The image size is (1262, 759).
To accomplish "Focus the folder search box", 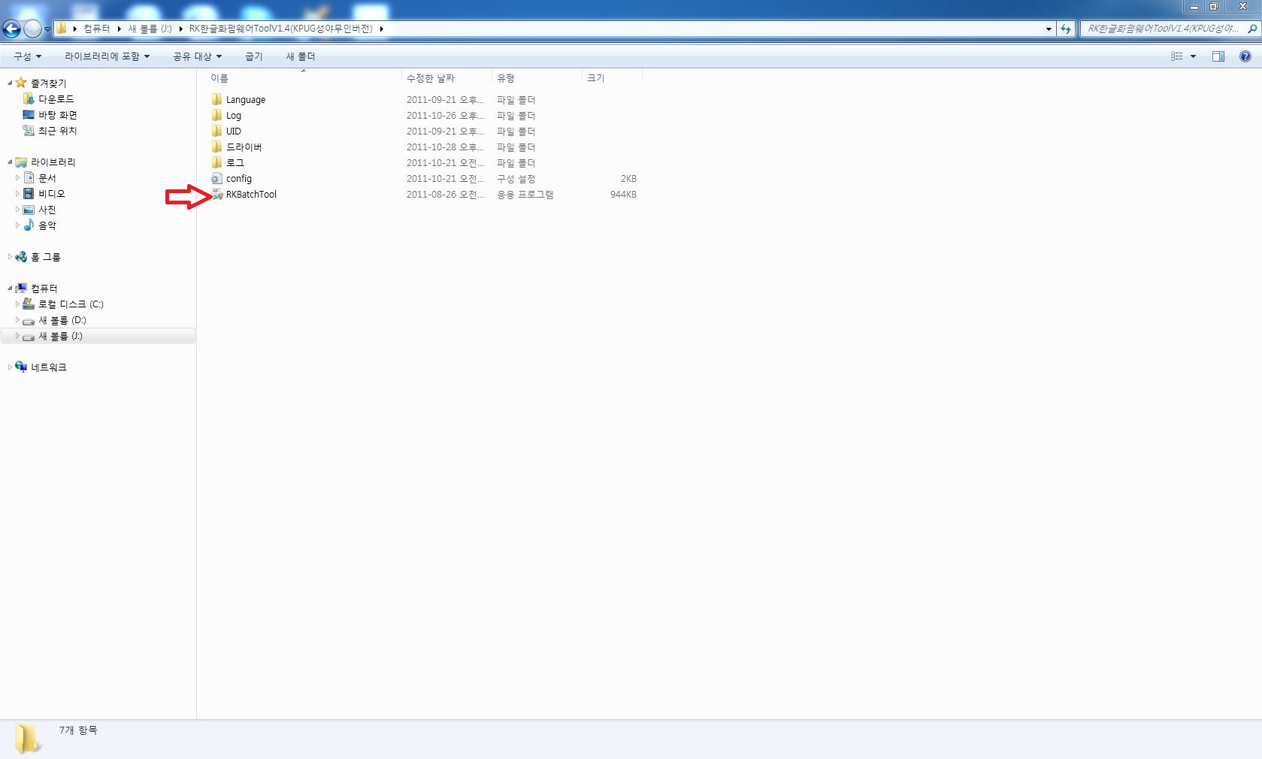I will click(x=1162, y=29).
